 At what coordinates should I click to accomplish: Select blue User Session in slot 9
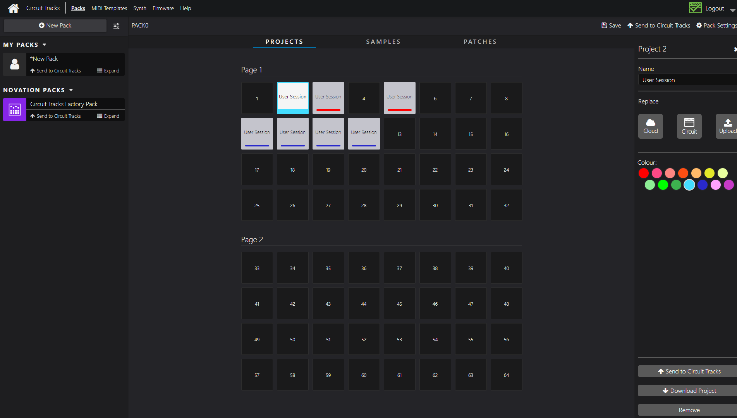[x=257, y=134]
